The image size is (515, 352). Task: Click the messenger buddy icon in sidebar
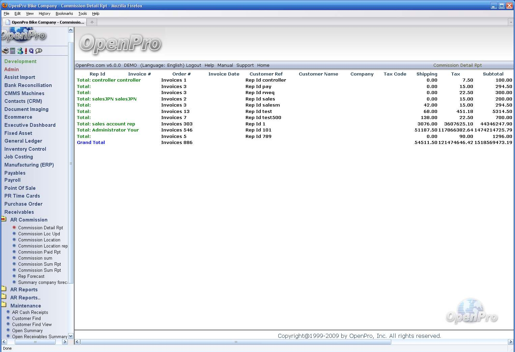[20, 51]
